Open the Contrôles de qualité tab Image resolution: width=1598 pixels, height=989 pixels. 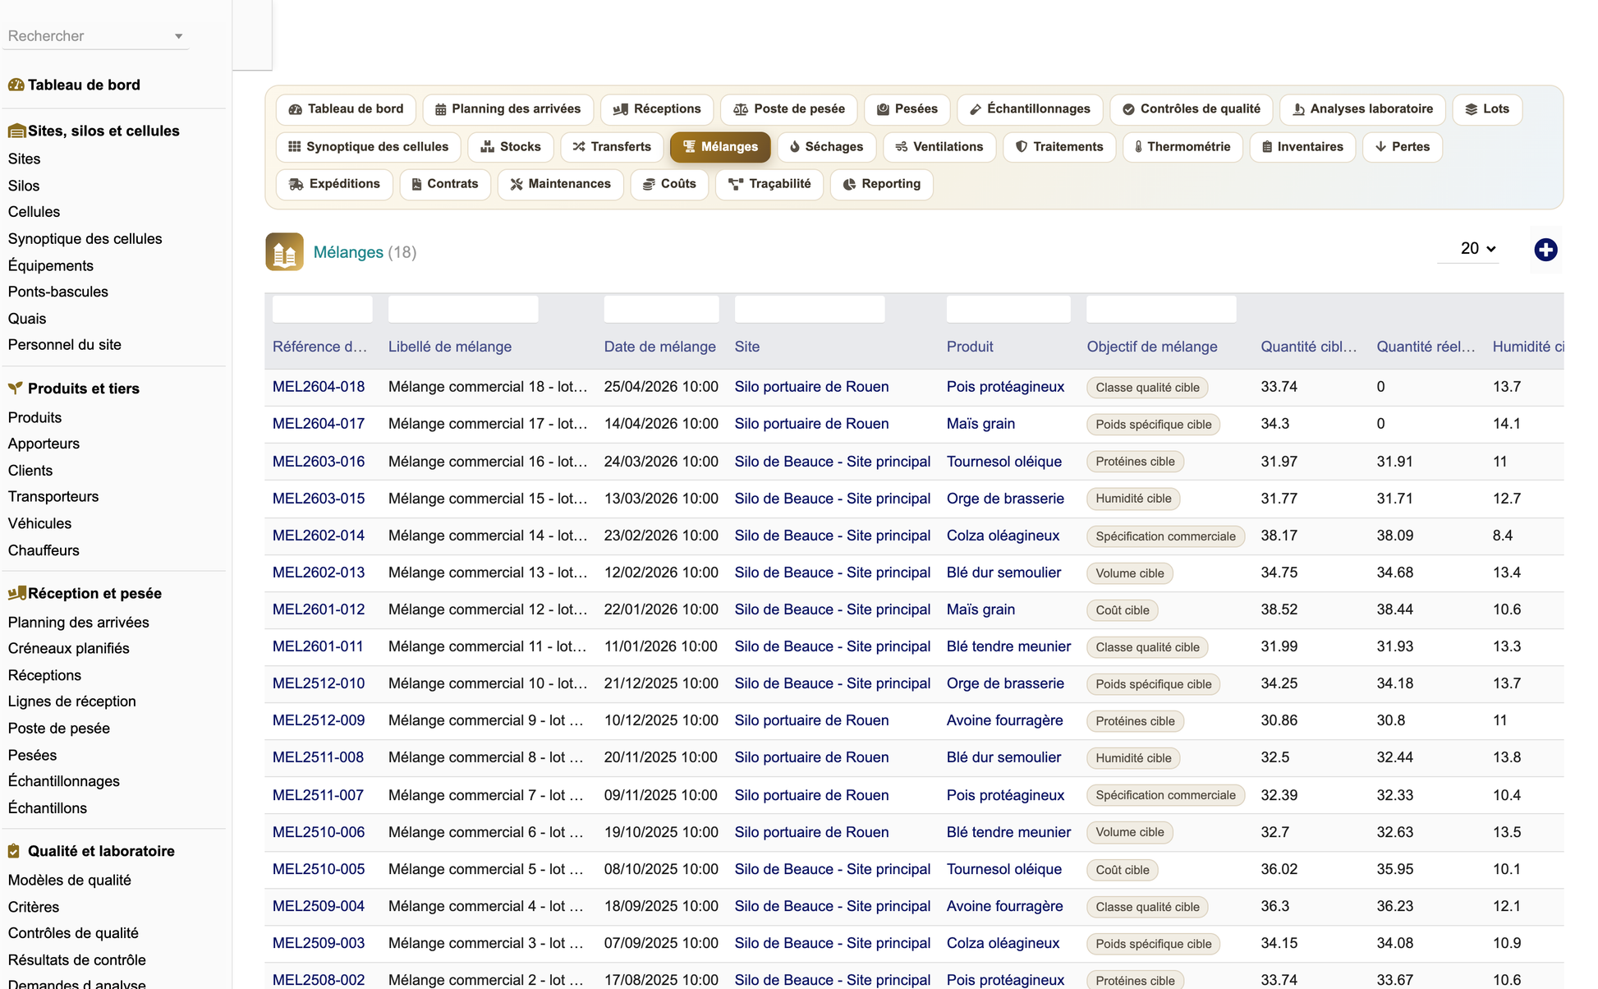click(1191, 109)
